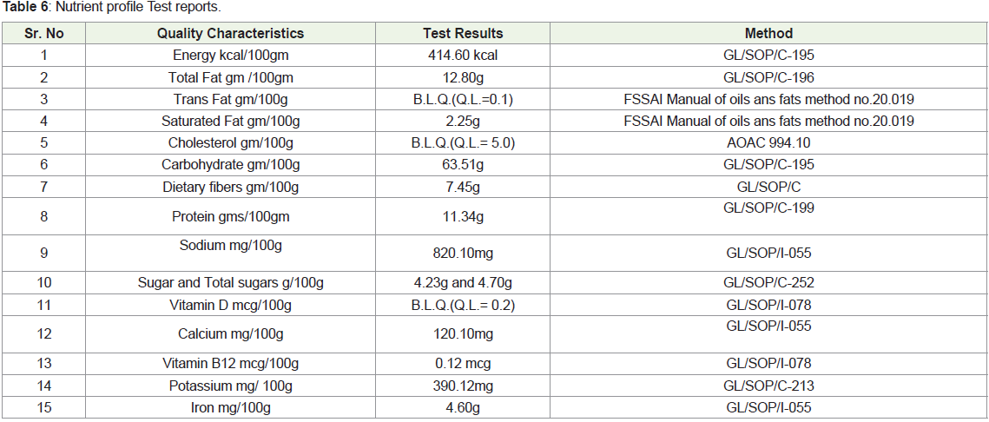Screen dimensions: 989x422
Task: Select the Total Fat gm /100gm cell
Action: pos(230,77)
